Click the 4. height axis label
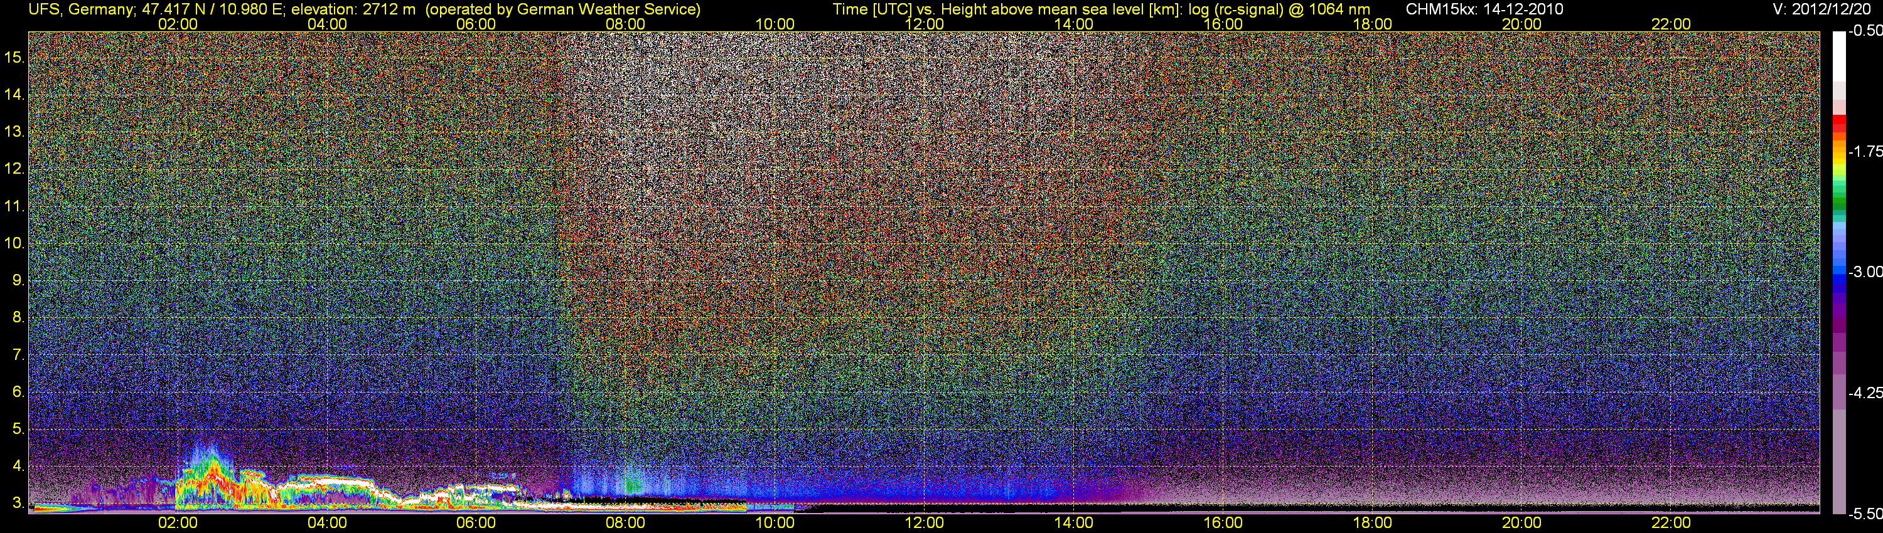Image resolution: width=1883 pixels, height=533 pixels. [x=18, y=467]
